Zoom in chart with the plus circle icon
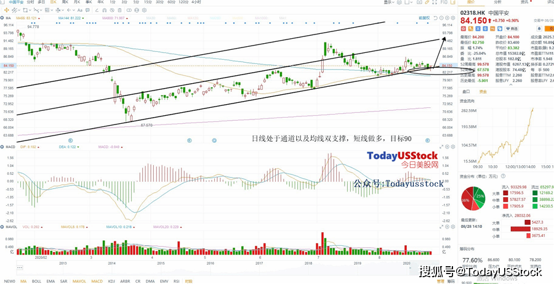The width and height of the screenshot is (554, 284). (x=448, y=18)
